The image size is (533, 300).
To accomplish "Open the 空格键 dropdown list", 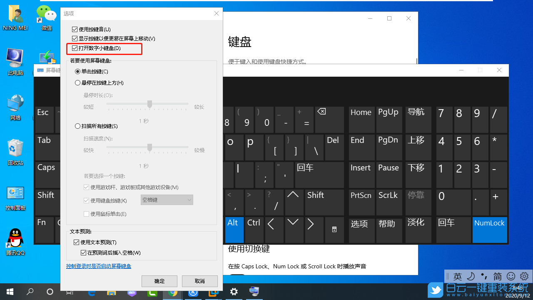I will click(167, 200).
